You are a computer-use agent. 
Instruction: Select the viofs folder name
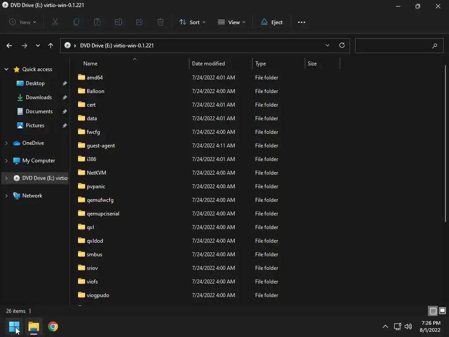coord(92,282)
